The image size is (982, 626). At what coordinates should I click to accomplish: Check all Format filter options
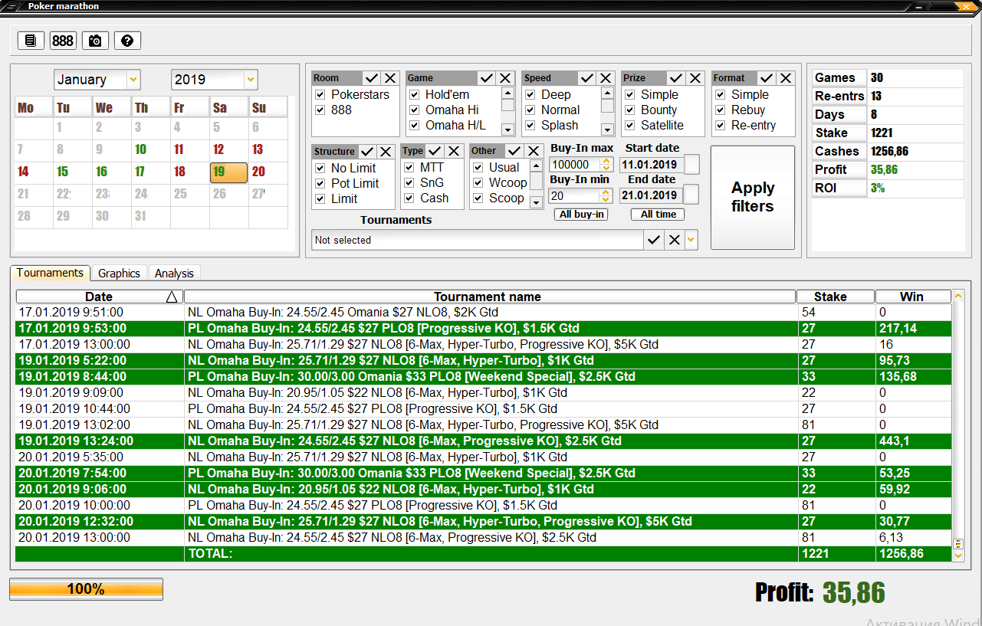tap(767, 78)
